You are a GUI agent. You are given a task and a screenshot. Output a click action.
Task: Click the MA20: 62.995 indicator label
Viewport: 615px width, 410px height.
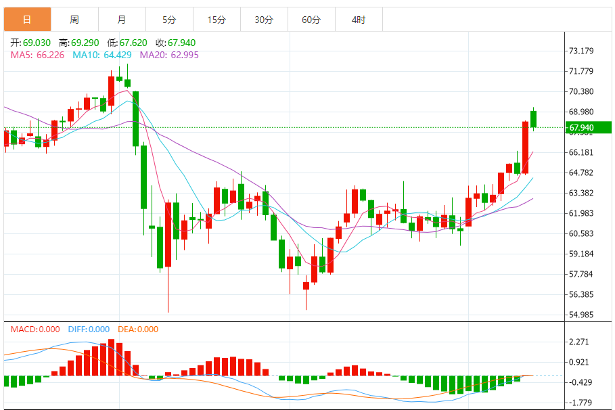point(169,55)
